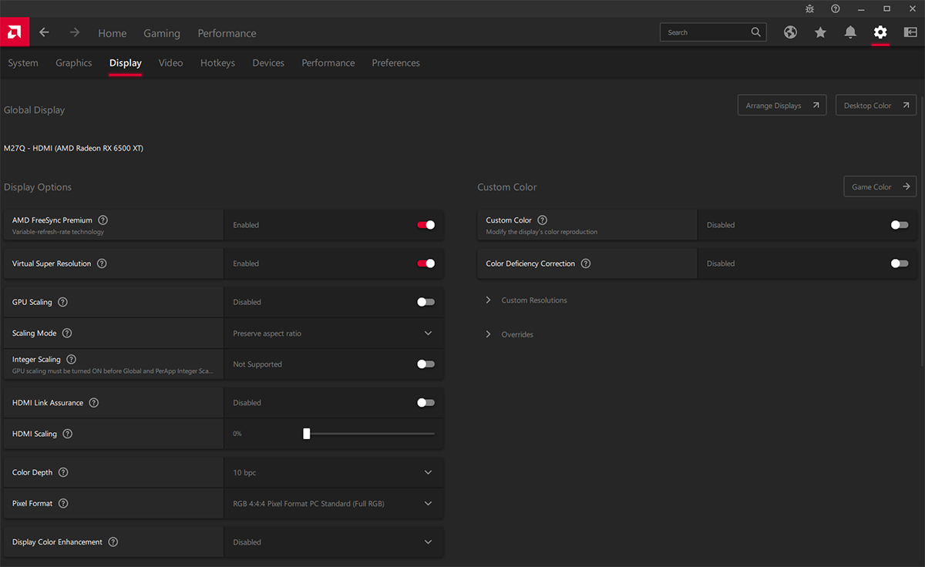Show help for Color Deficiency Correction
The image size is (925, 567).
coord(586,263)
